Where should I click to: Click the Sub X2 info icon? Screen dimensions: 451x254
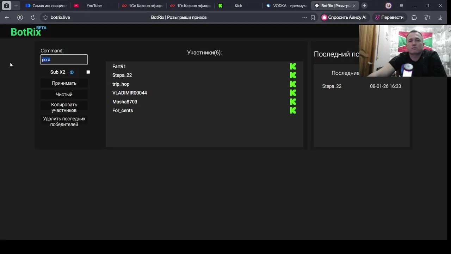[72, 72]
